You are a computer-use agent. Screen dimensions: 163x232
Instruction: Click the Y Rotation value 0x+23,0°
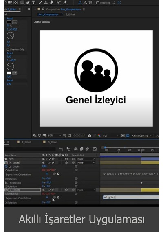point(46,183)
